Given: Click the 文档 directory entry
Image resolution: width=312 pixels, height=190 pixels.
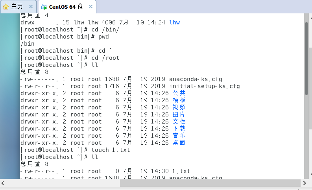Looking at the screenshot, I should [179, 122].
